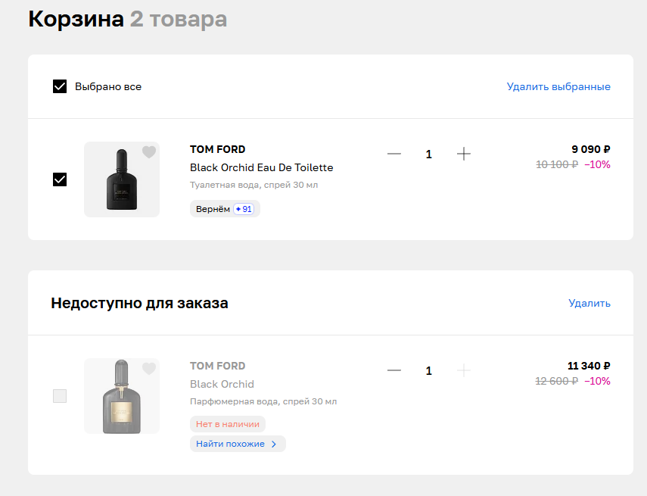Click the crossed-out 10 100 ₽ price
This screenshot has width=647, height=496.
pos(557,165)
